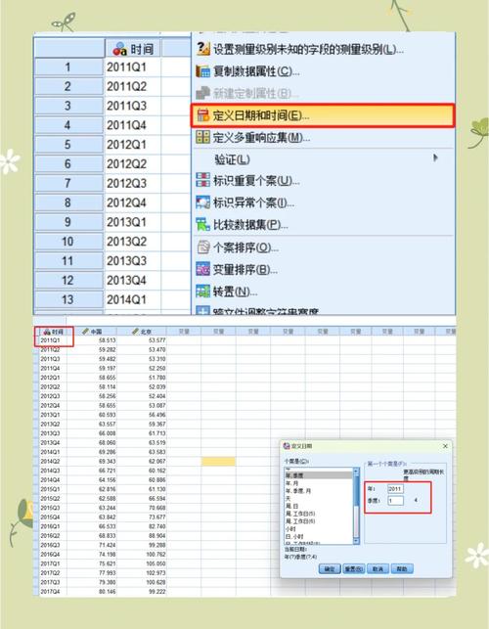Click the 季度 input field showing 1

[x=395, y=500]
